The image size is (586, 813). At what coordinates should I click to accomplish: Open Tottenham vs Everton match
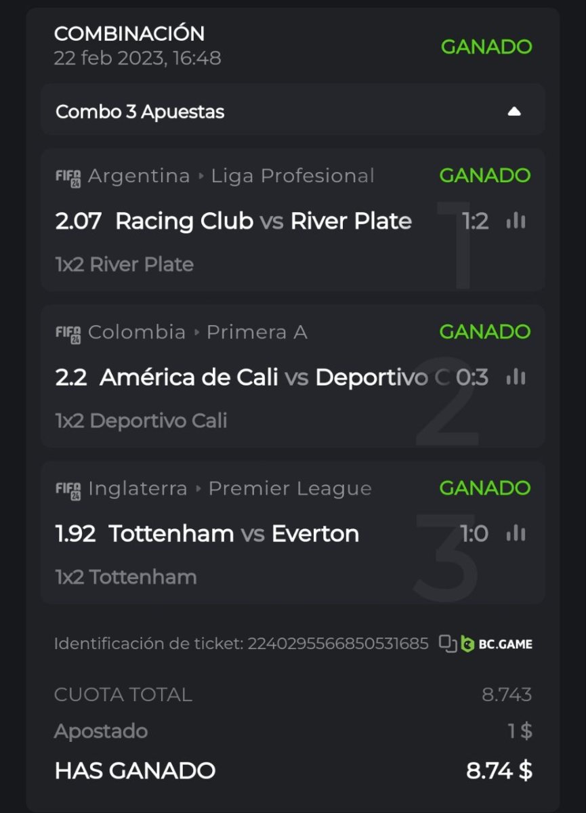point(234,534)
